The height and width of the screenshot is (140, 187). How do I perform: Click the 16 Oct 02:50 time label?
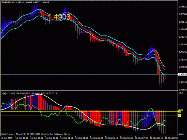[x=37, y=138]
